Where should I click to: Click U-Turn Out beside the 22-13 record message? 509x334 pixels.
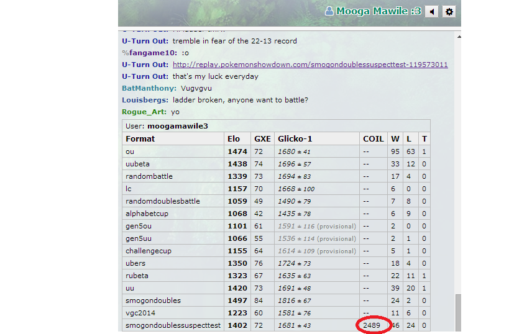point(145,41)
